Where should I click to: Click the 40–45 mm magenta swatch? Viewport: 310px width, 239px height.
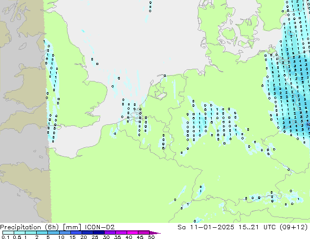(133, 233)
